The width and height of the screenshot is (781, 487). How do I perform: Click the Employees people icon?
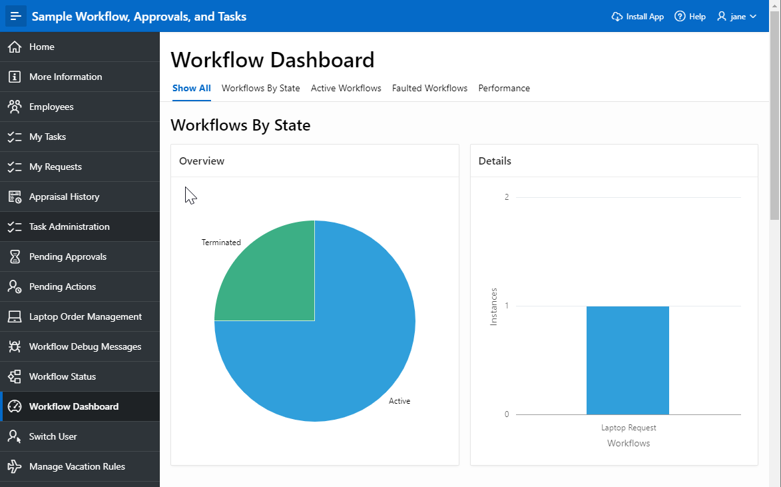[15, 107]
